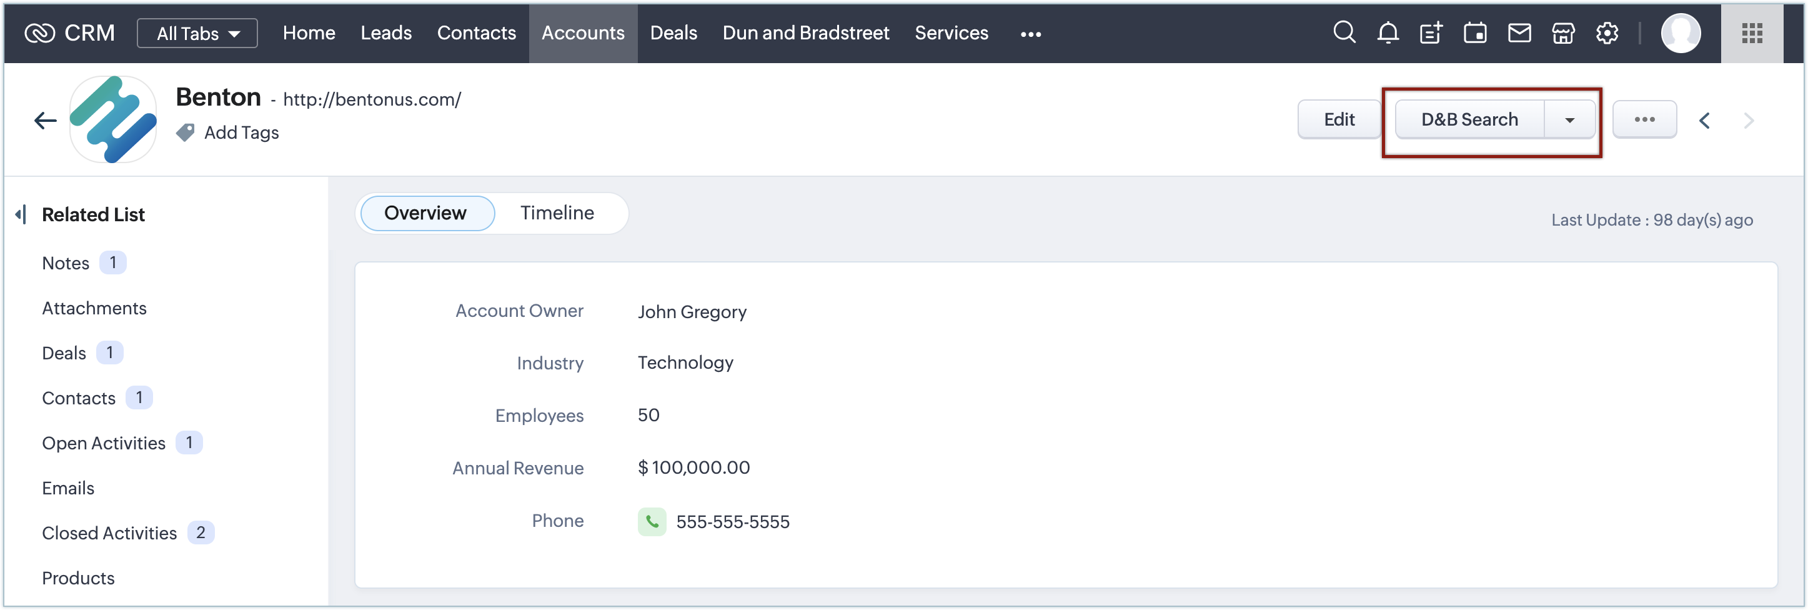Viewport: 1808px width, 610px height.
Task: Go back using the left arrow
Action: pos(46,121)
